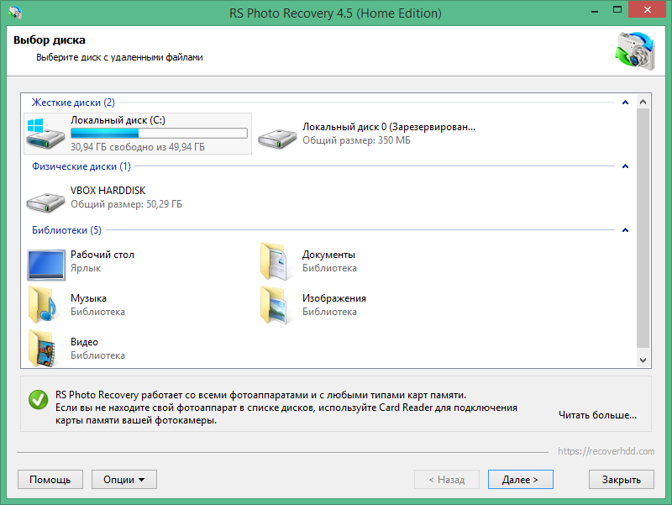672x505 pixels.
Task: Select Локальный диск (C:) drive icon
Action: tap(45, 134)
